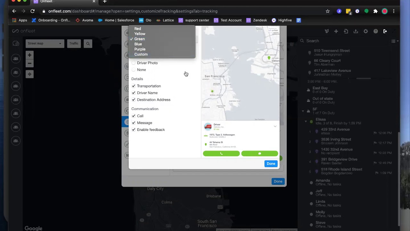
Task: Choose Blue from the color list
Action: (138, 44)
